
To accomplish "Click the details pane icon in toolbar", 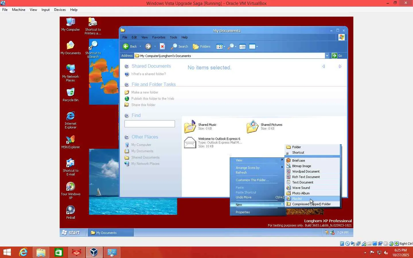I will [242, 46].
